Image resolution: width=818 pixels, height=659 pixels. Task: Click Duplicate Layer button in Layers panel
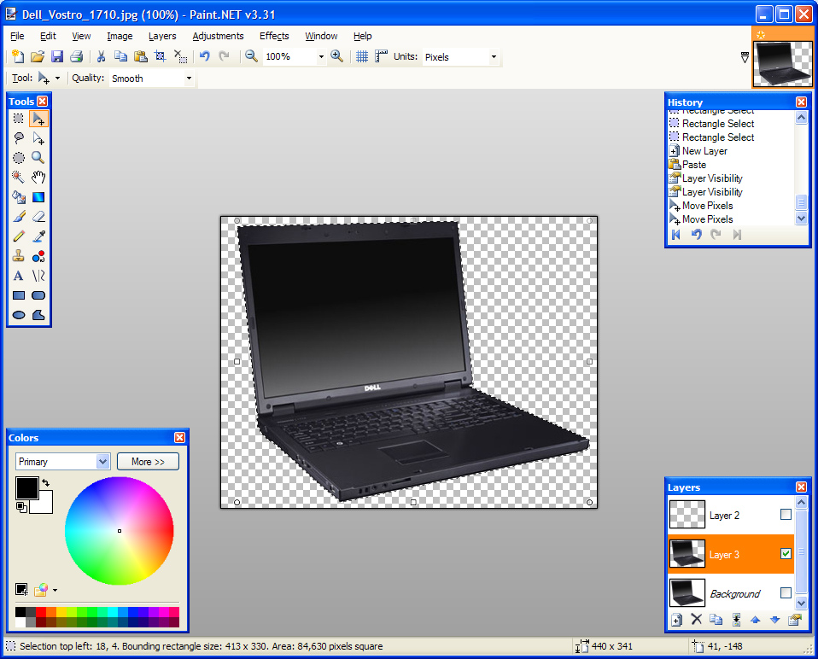(x=716, y=620)
